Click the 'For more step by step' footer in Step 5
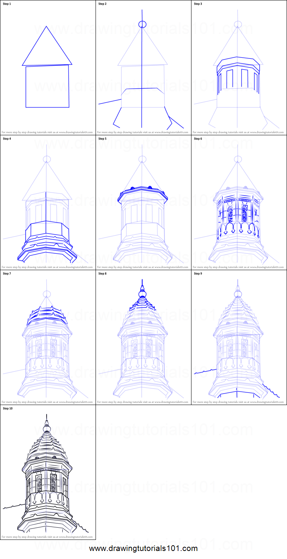Image resolution: width=287 pixels, height=559 pixels. [143, 267]
